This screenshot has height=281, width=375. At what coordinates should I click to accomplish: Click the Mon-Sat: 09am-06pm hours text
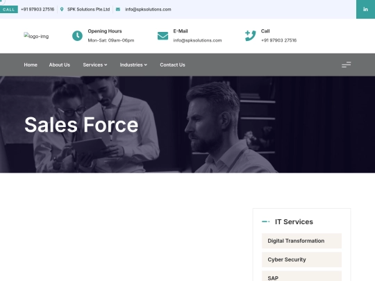tap(111, 40)
